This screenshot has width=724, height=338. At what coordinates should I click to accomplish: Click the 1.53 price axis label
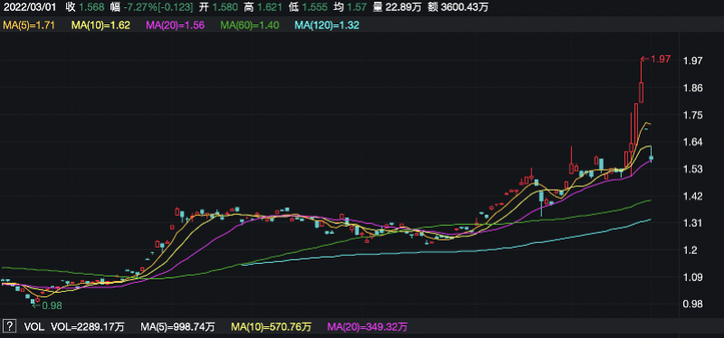(694, 169)
